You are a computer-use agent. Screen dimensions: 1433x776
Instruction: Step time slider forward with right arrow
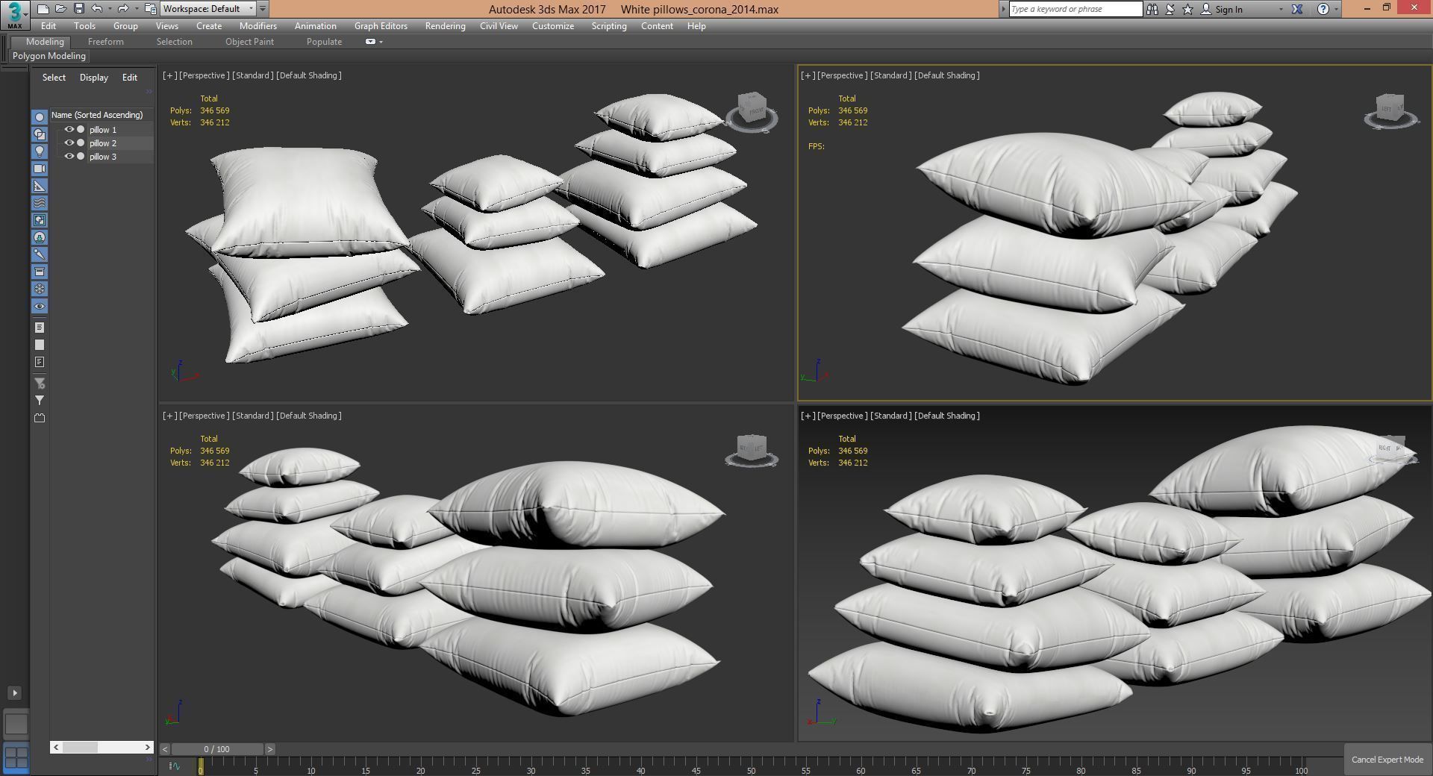(x=270, y=749)
